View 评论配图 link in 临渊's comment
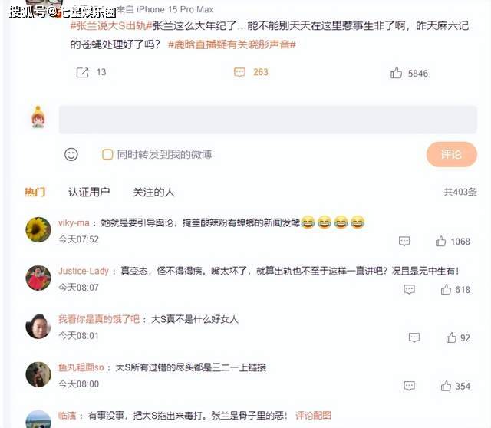This screenshot has height=428, width=491. coord(313,416)
